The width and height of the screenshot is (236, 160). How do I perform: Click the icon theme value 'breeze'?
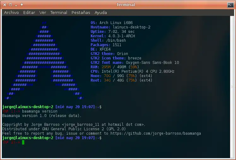(x=135, y=58)
